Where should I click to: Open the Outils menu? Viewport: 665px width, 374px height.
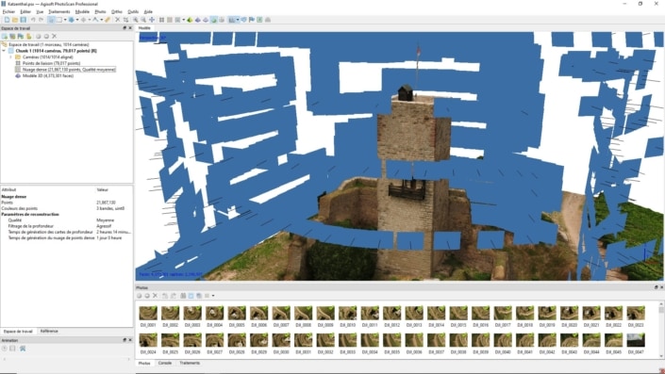click(133, 12)
